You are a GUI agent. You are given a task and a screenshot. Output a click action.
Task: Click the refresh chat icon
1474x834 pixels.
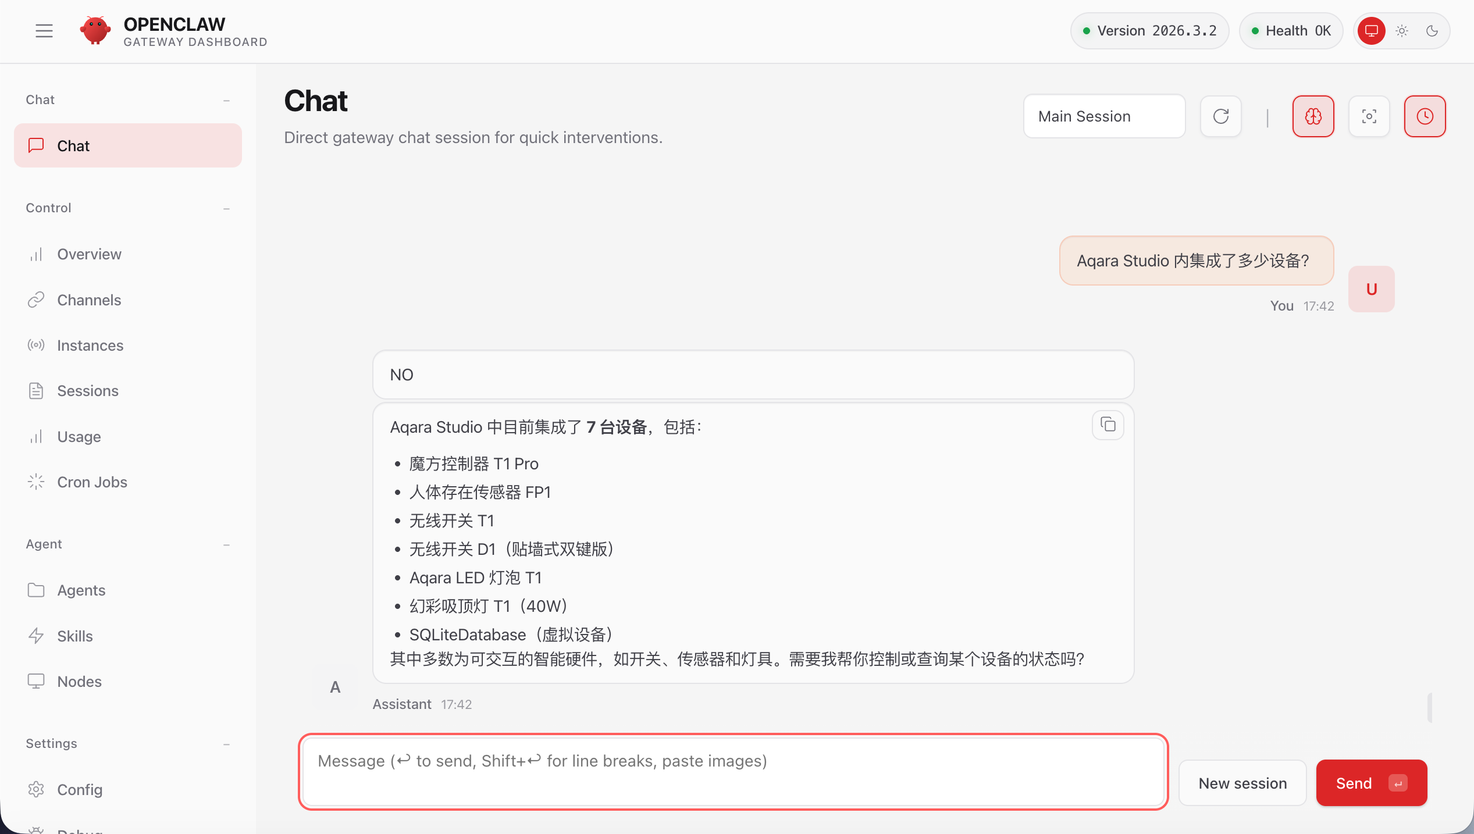tap(1221, 116)
